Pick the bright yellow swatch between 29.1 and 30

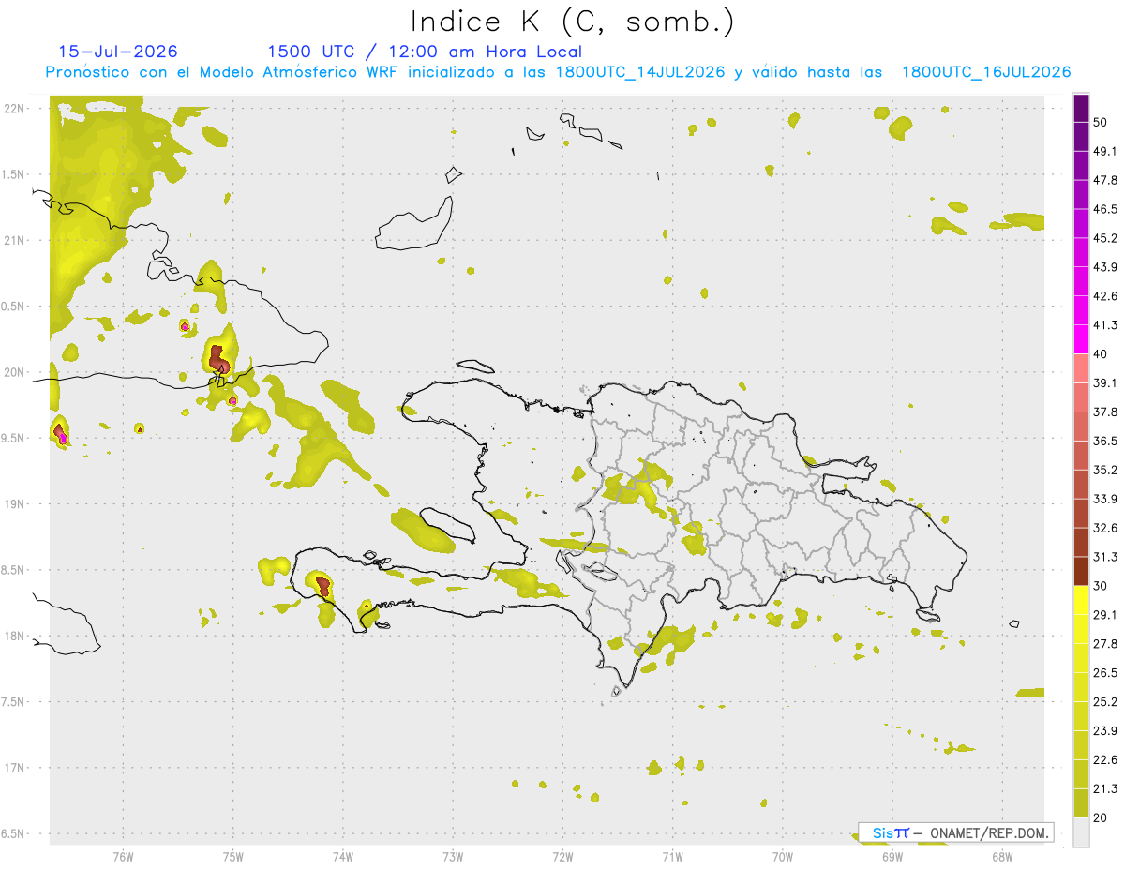coord(1081,600)
